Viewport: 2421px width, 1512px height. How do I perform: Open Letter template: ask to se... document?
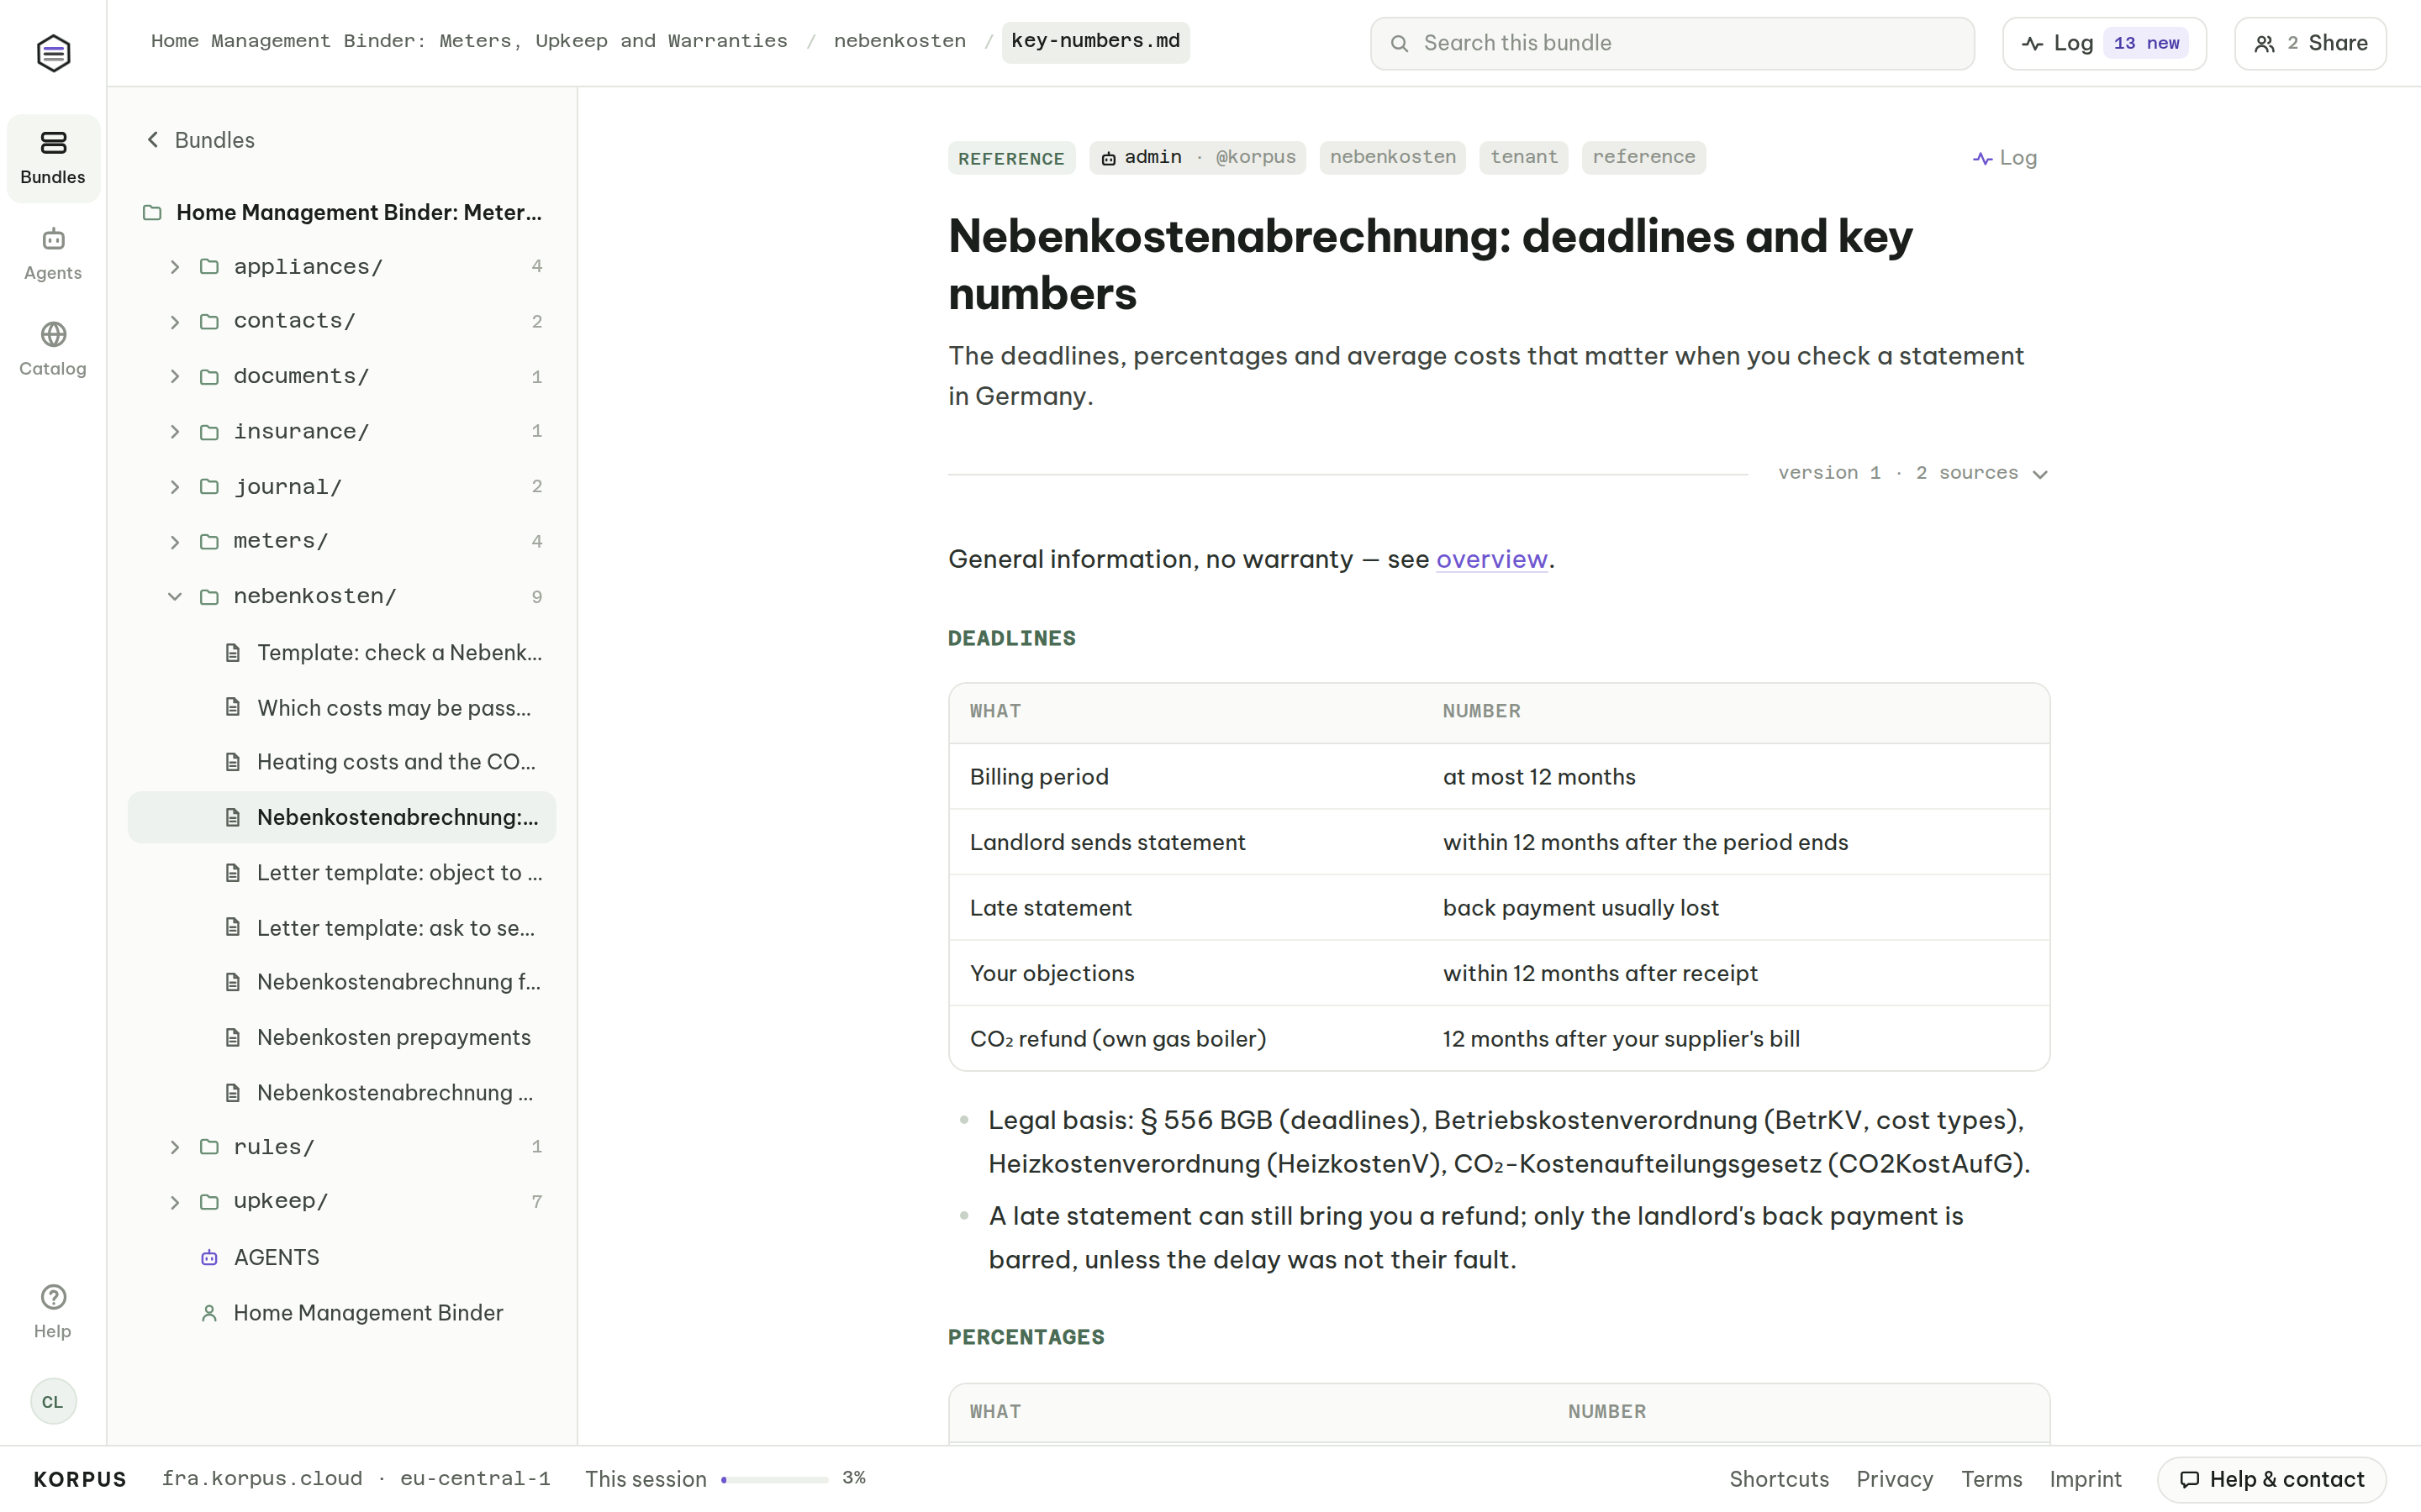[x=342, y=928]
